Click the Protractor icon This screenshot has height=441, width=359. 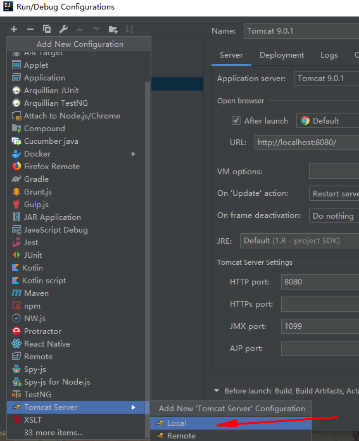coord(16,331)
